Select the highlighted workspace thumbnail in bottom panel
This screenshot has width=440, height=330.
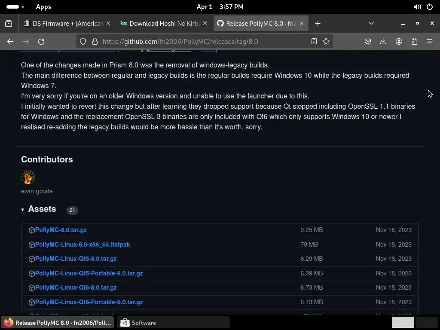[403, 322]
